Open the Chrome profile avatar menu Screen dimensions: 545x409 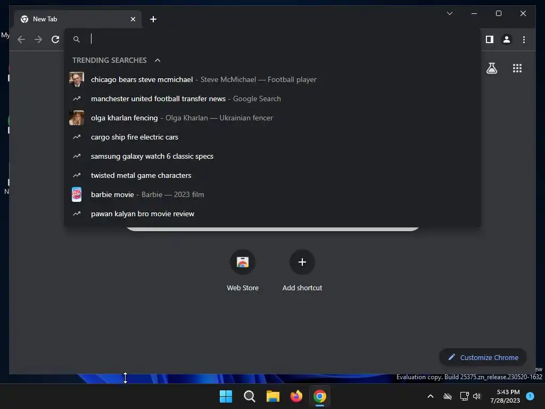[507, 39]
